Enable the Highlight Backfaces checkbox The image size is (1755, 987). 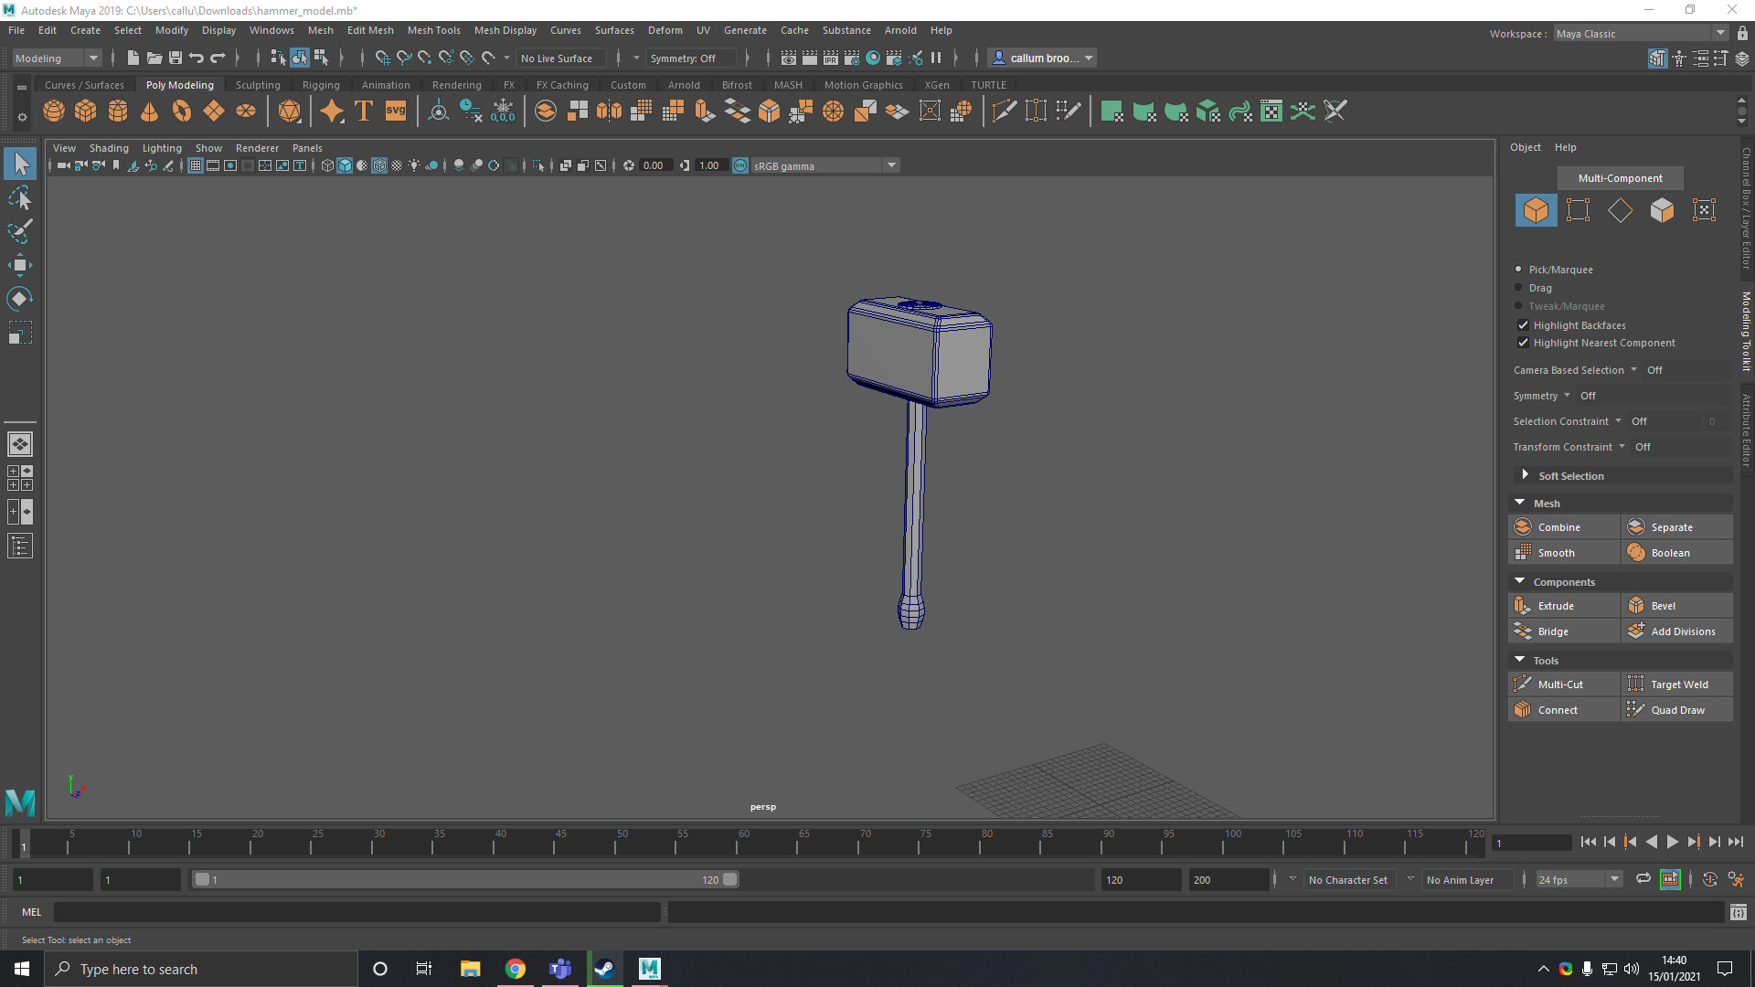pyautogui.click(x=1524, y=324)
